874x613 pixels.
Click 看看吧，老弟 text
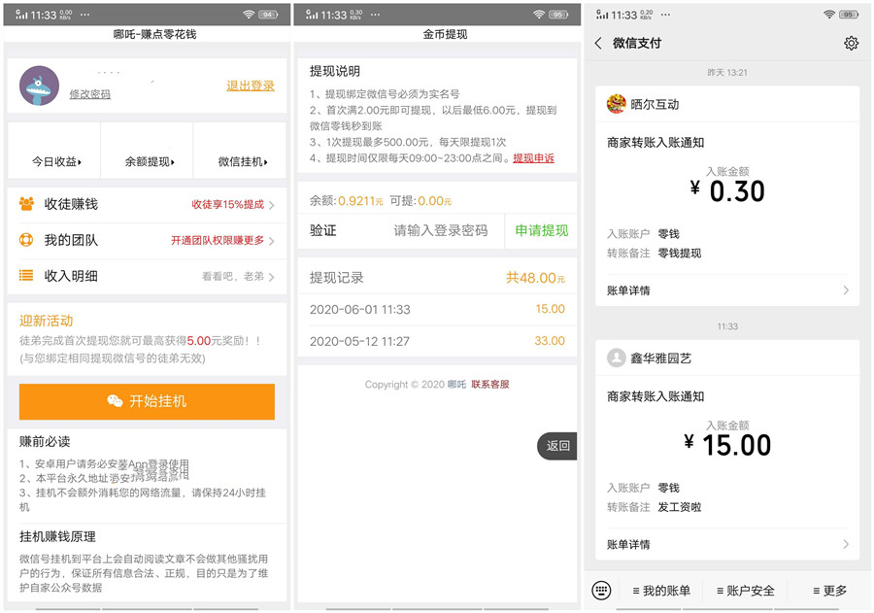click(232, 276)
